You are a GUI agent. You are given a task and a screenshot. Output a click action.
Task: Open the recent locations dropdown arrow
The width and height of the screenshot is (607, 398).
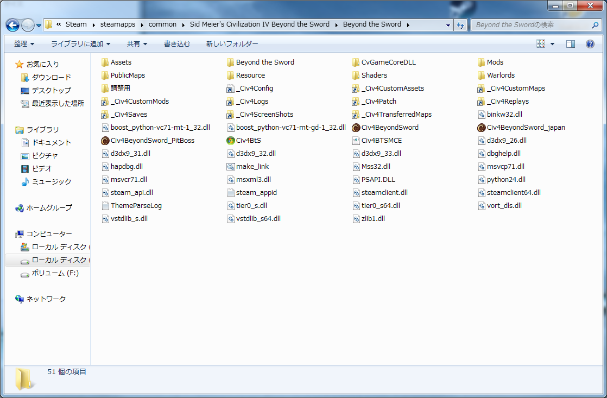[x=39, y=26]
